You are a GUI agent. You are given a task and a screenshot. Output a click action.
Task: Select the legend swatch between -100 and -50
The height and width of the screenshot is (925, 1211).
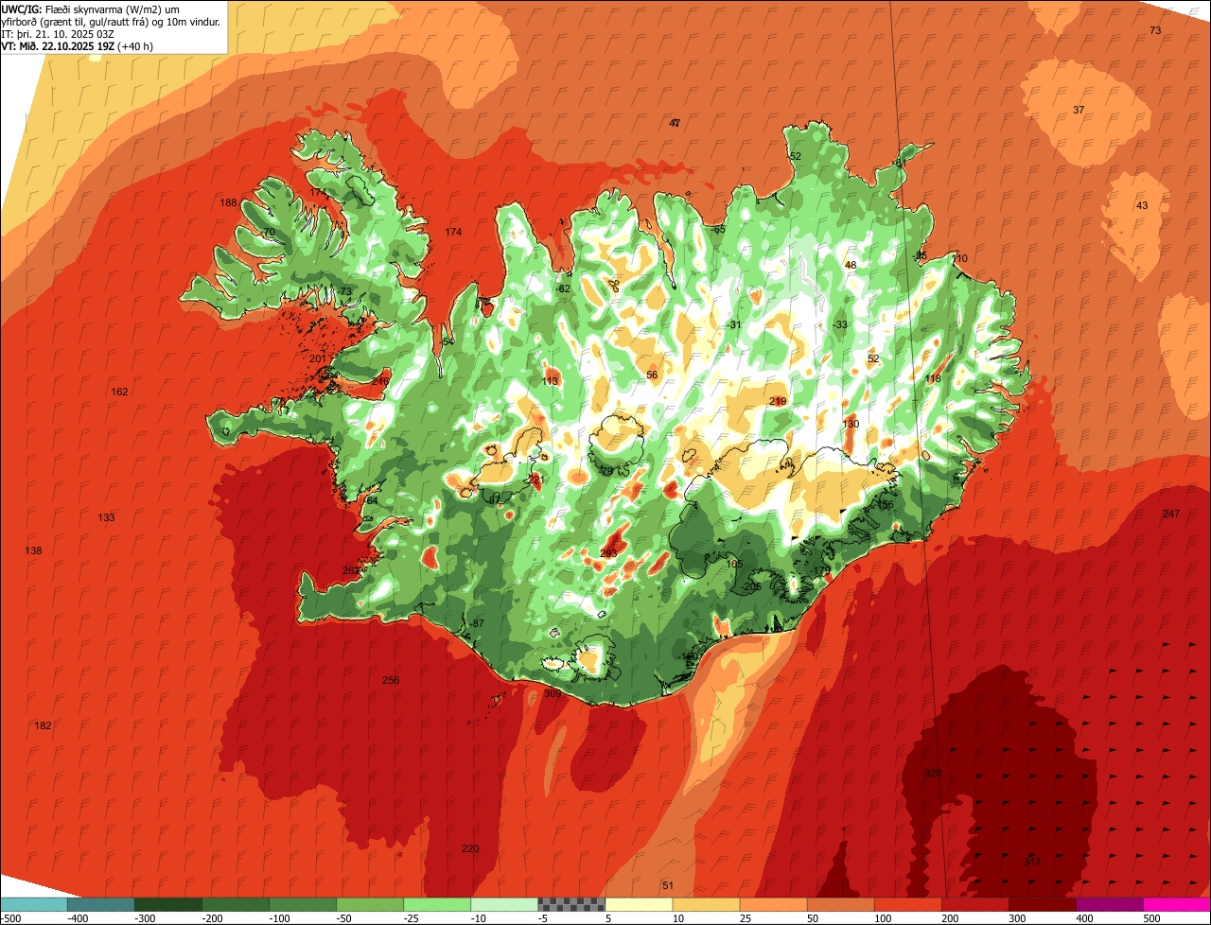pos(303,904)
